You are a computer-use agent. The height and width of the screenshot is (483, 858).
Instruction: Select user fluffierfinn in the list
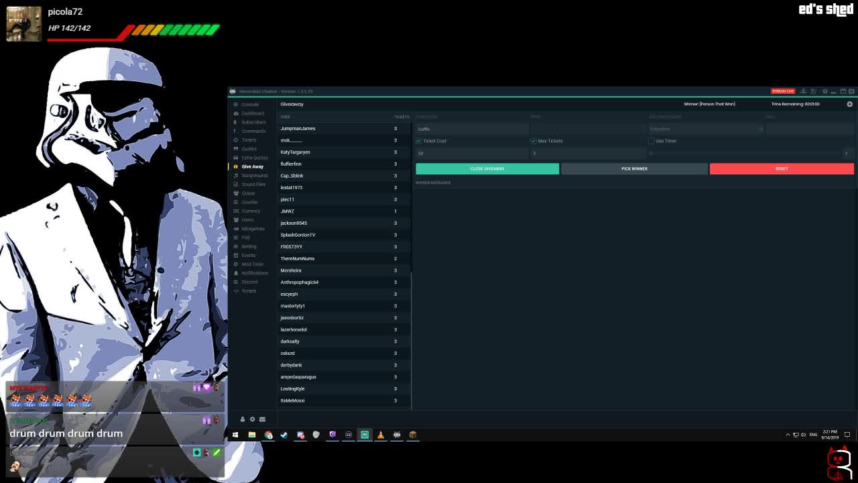pos(344,164)
